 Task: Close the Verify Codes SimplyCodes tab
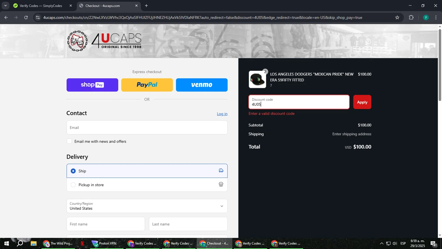(x=71, y=6)
